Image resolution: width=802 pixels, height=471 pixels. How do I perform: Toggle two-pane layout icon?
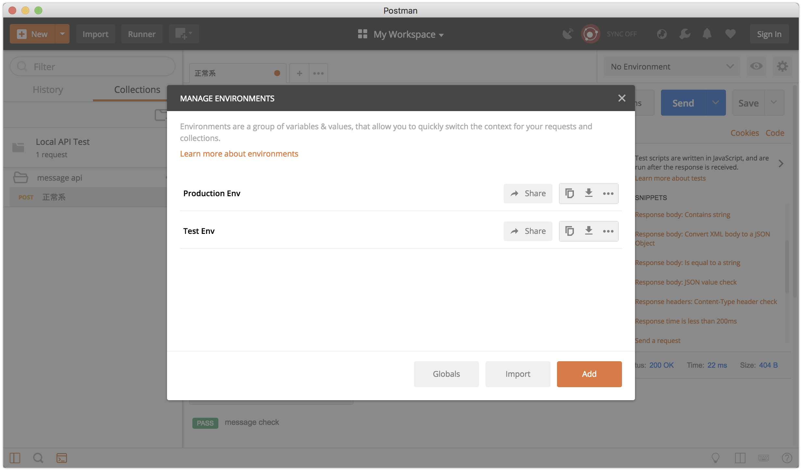(x=740, y=458)
